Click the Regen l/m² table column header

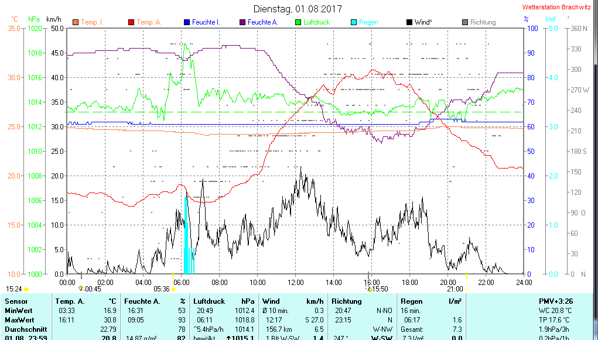pyautogui.click(x=431, y=301)
